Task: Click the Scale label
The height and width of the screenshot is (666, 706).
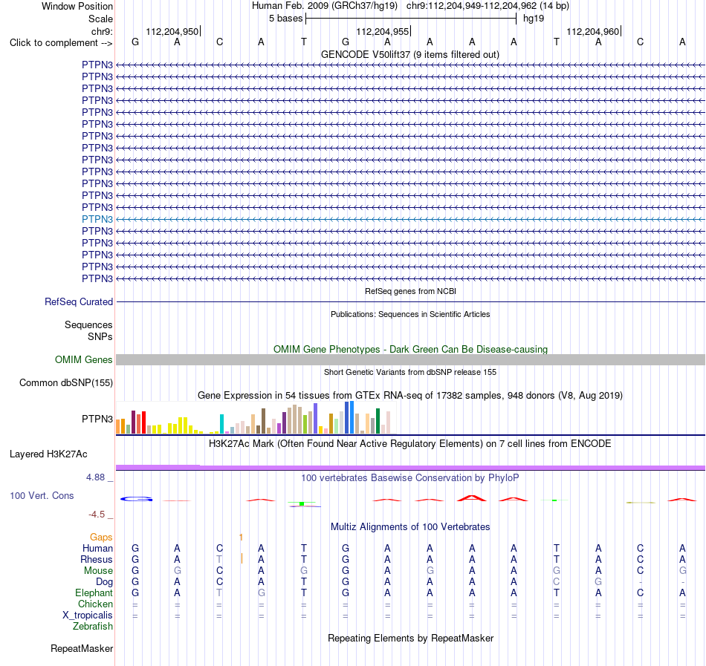Action: (100, 19)
